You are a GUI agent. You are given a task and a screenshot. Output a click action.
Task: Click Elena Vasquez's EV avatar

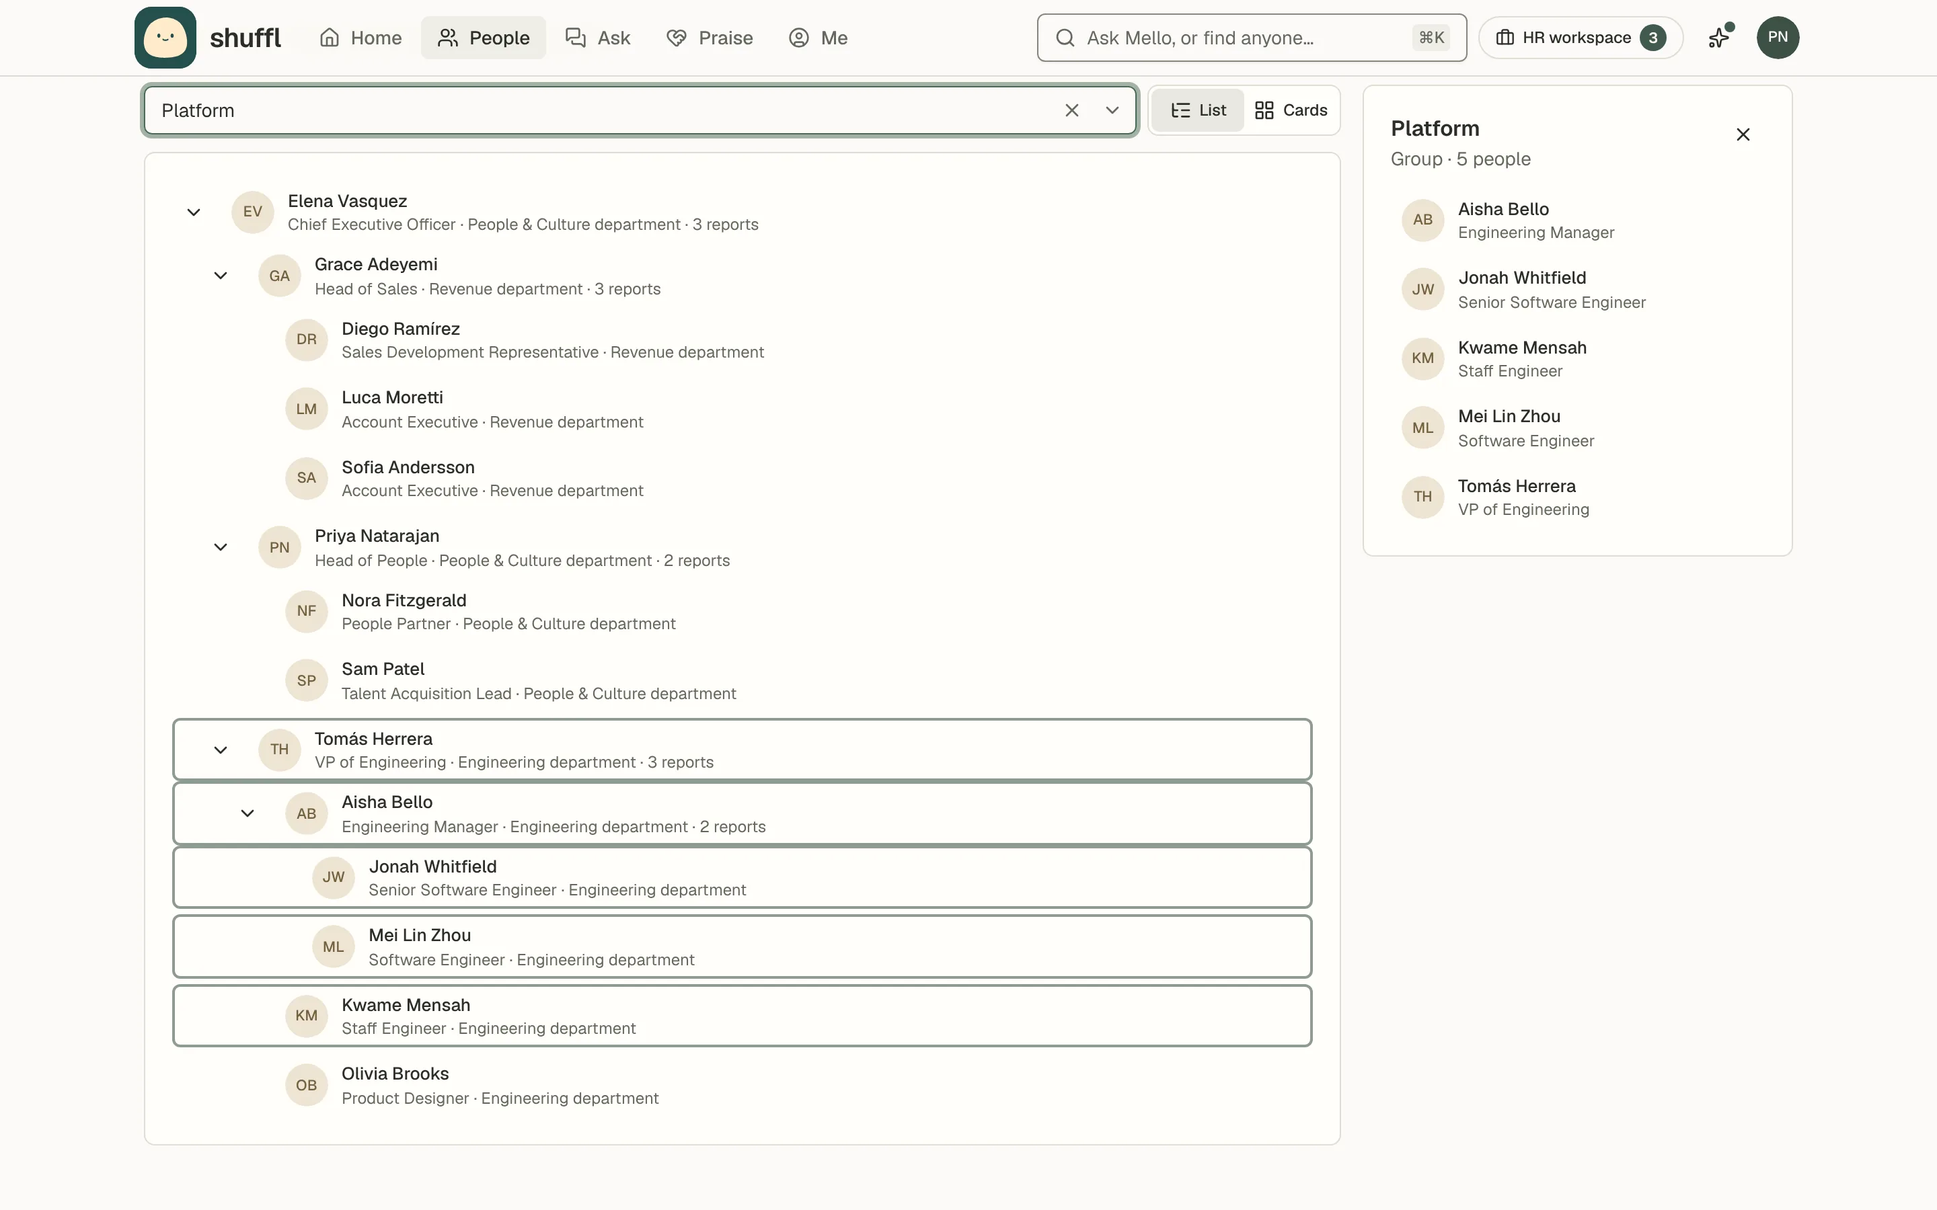tap(253, 212)
